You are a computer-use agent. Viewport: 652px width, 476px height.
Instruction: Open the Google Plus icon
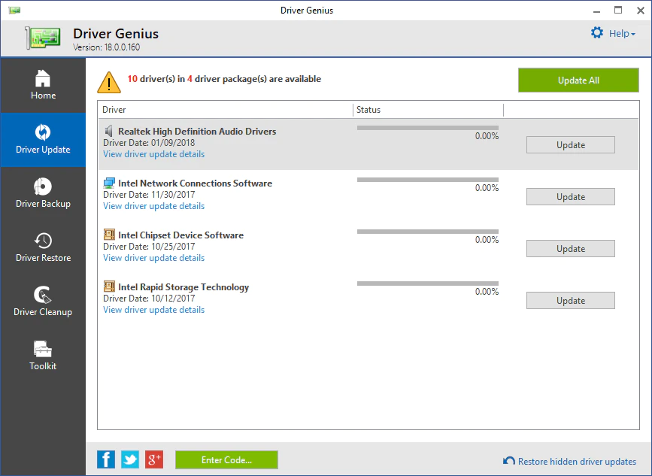click(154, 459)
